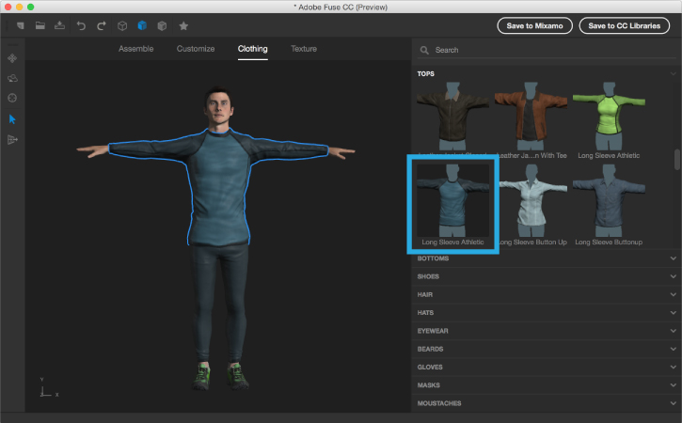Expand the HAIR section
The height and width of the screenshot is (423, 682).
point(547,295)
